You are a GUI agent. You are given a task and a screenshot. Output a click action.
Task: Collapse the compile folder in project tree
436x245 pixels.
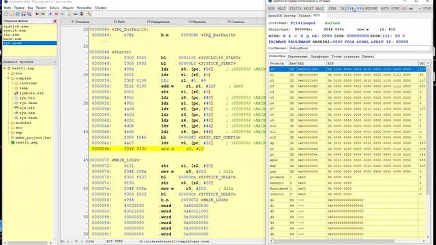(x=8, y=78)
